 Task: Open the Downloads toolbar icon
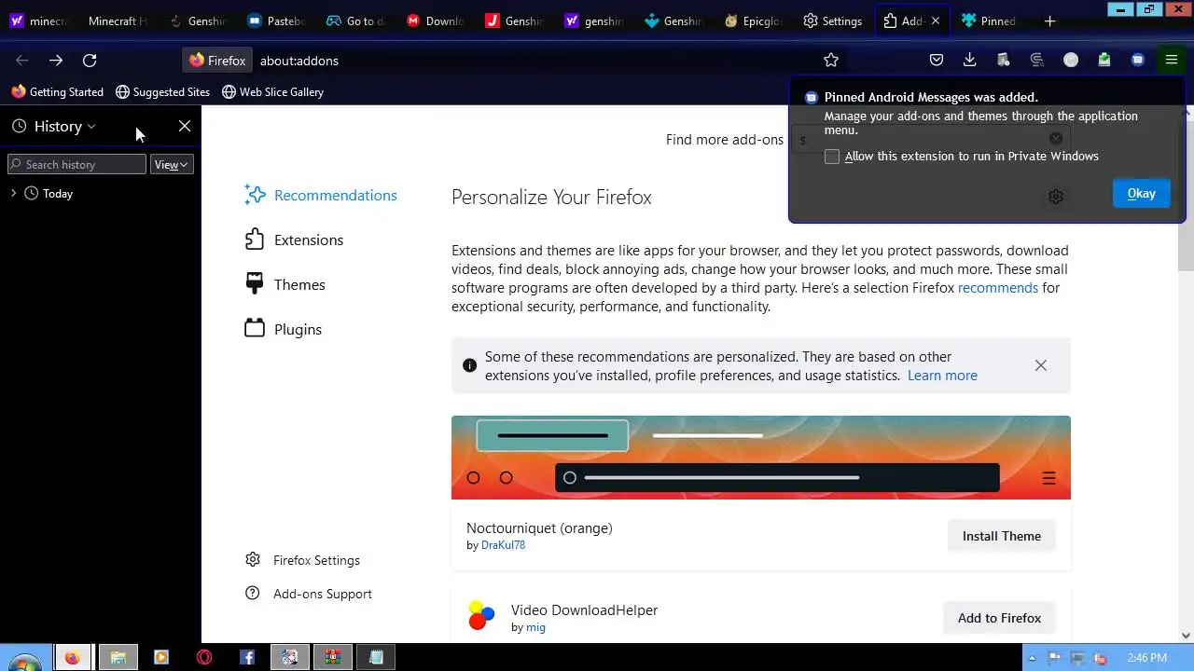click(970, 60)
